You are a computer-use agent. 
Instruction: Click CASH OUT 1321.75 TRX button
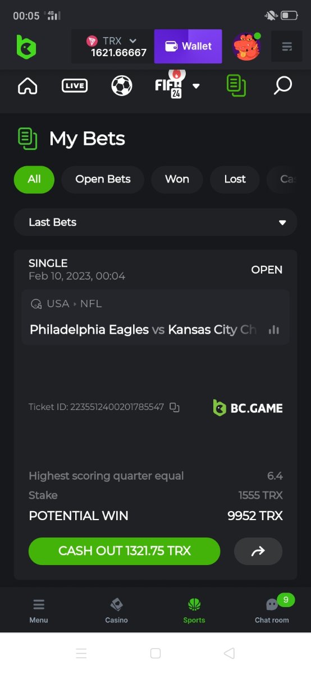(x=124, y=551)
